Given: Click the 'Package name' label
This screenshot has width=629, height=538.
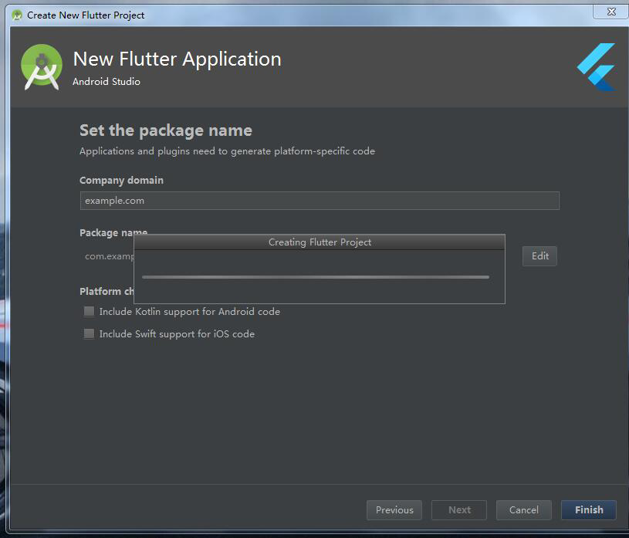Looking at the screenshot, I should (113, 232).
